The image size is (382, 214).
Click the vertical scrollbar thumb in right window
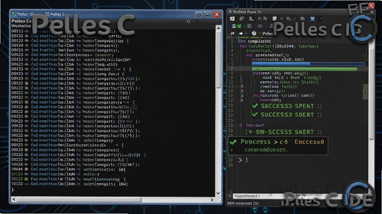point(371,94)
